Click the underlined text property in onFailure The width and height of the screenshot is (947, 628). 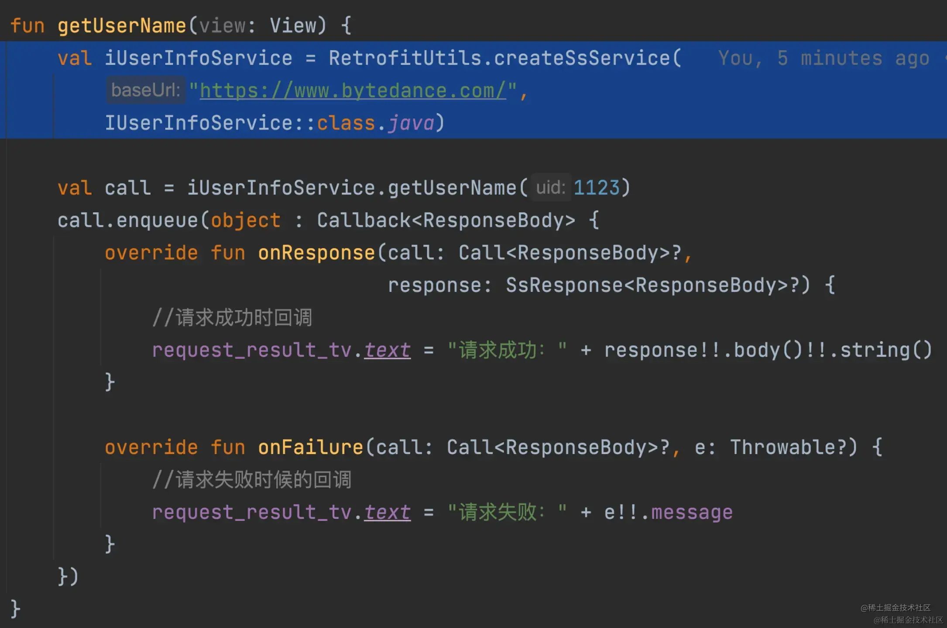click(387, 512)
